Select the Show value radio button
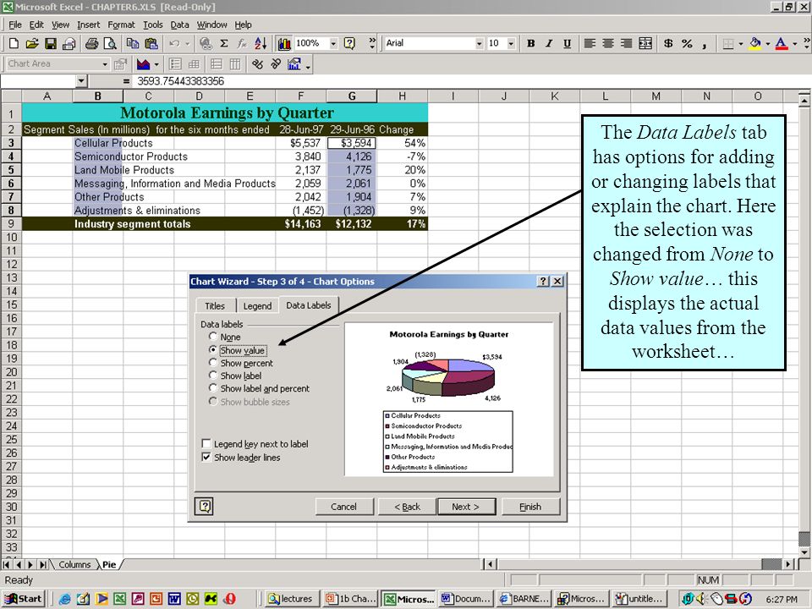The image size is (812, 609). (x=213, y=350)
